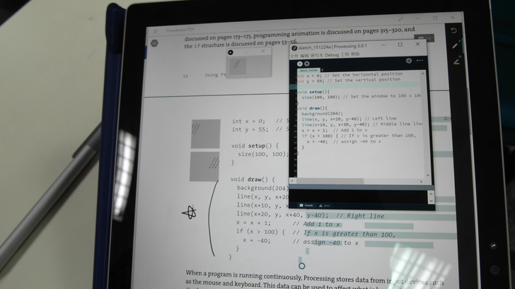Viewport: 515px width, 289px height.
Task: Open the Debug menu in Processing
Action: point(331,55)
